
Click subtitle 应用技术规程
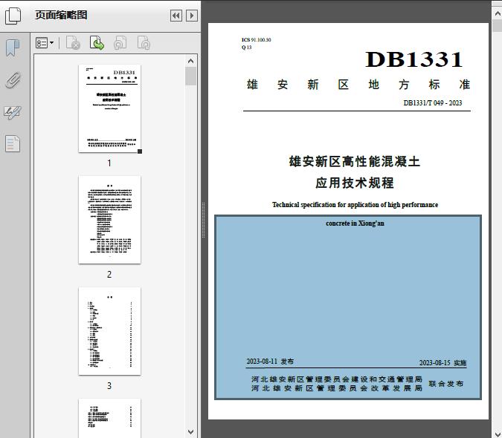355,183
